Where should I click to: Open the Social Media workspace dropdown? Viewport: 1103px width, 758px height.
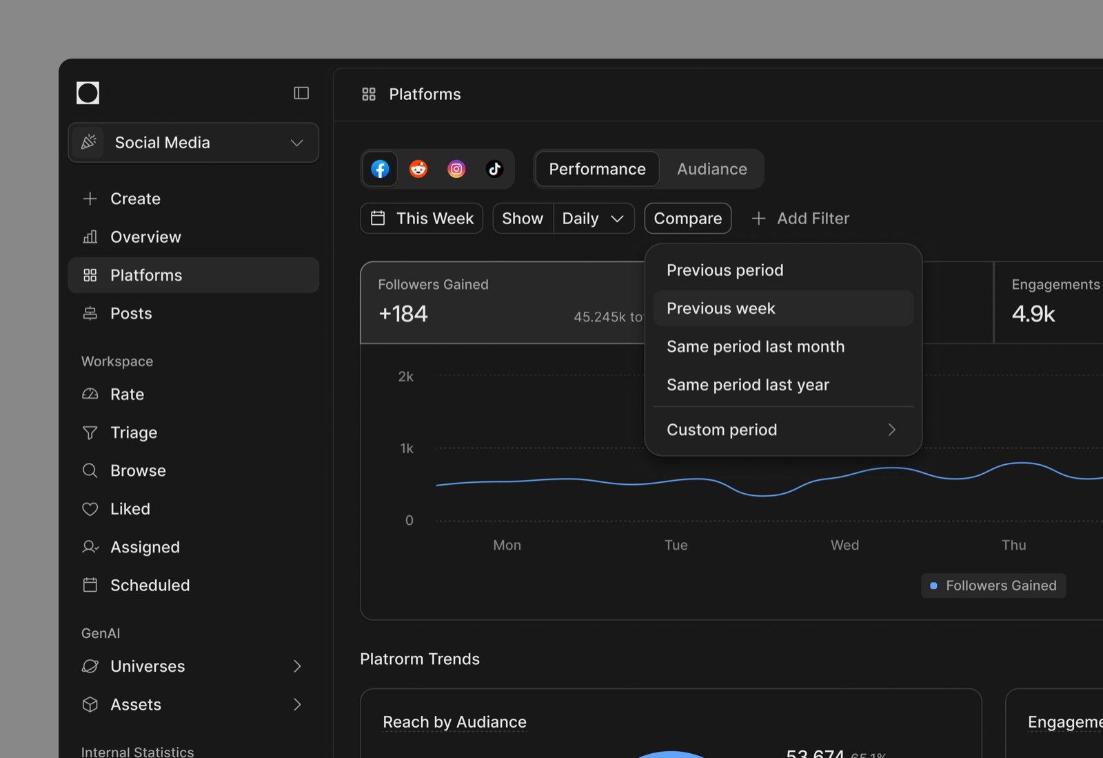click(194, 143)
